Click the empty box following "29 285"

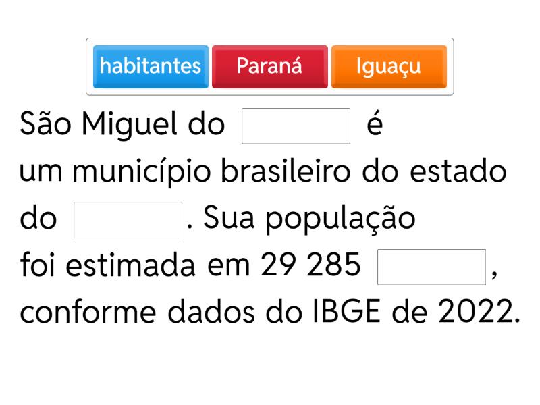coord(432,267)
